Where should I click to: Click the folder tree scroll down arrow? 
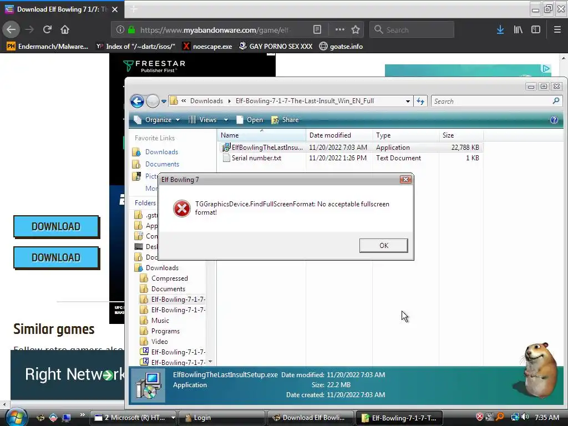pyautogui.click(x=210, y=362)
